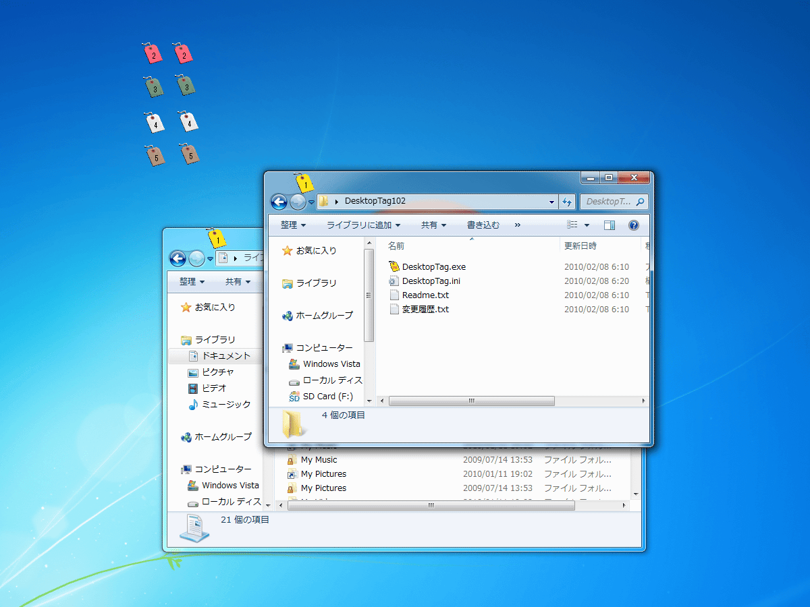Select the Readme.txt file name
The height and width of the screenshot is (607, 810).
click(x=425, y=295)
